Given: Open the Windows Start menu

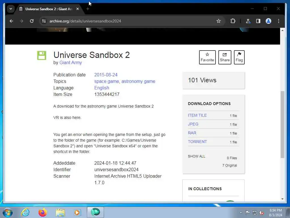Looking at the screenshot, I should [x=8, y=212].
